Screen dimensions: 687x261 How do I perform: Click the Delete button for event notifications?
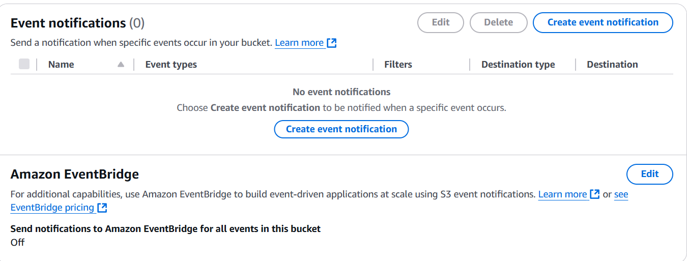click(x=499, y=22)
